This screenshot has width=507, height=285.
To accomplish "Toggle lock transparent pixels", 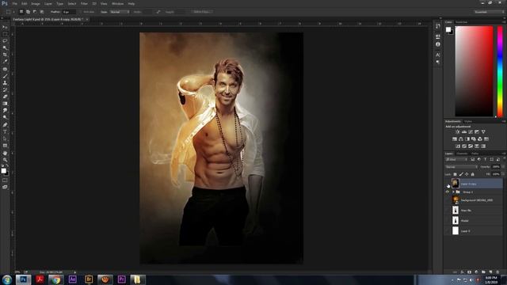I will point(455,174).
